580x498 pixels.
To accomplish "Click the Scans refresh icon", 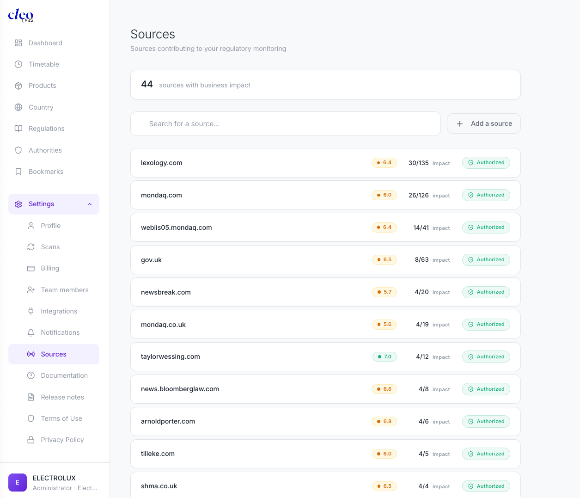I will point(31,247).
